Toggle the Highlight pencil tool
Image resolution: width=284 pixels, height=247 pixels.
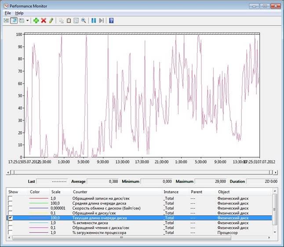51,21
